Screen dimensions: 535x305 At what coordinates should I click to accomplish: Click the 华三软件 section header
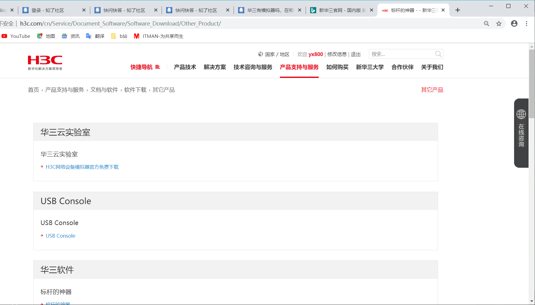point(236,270)
